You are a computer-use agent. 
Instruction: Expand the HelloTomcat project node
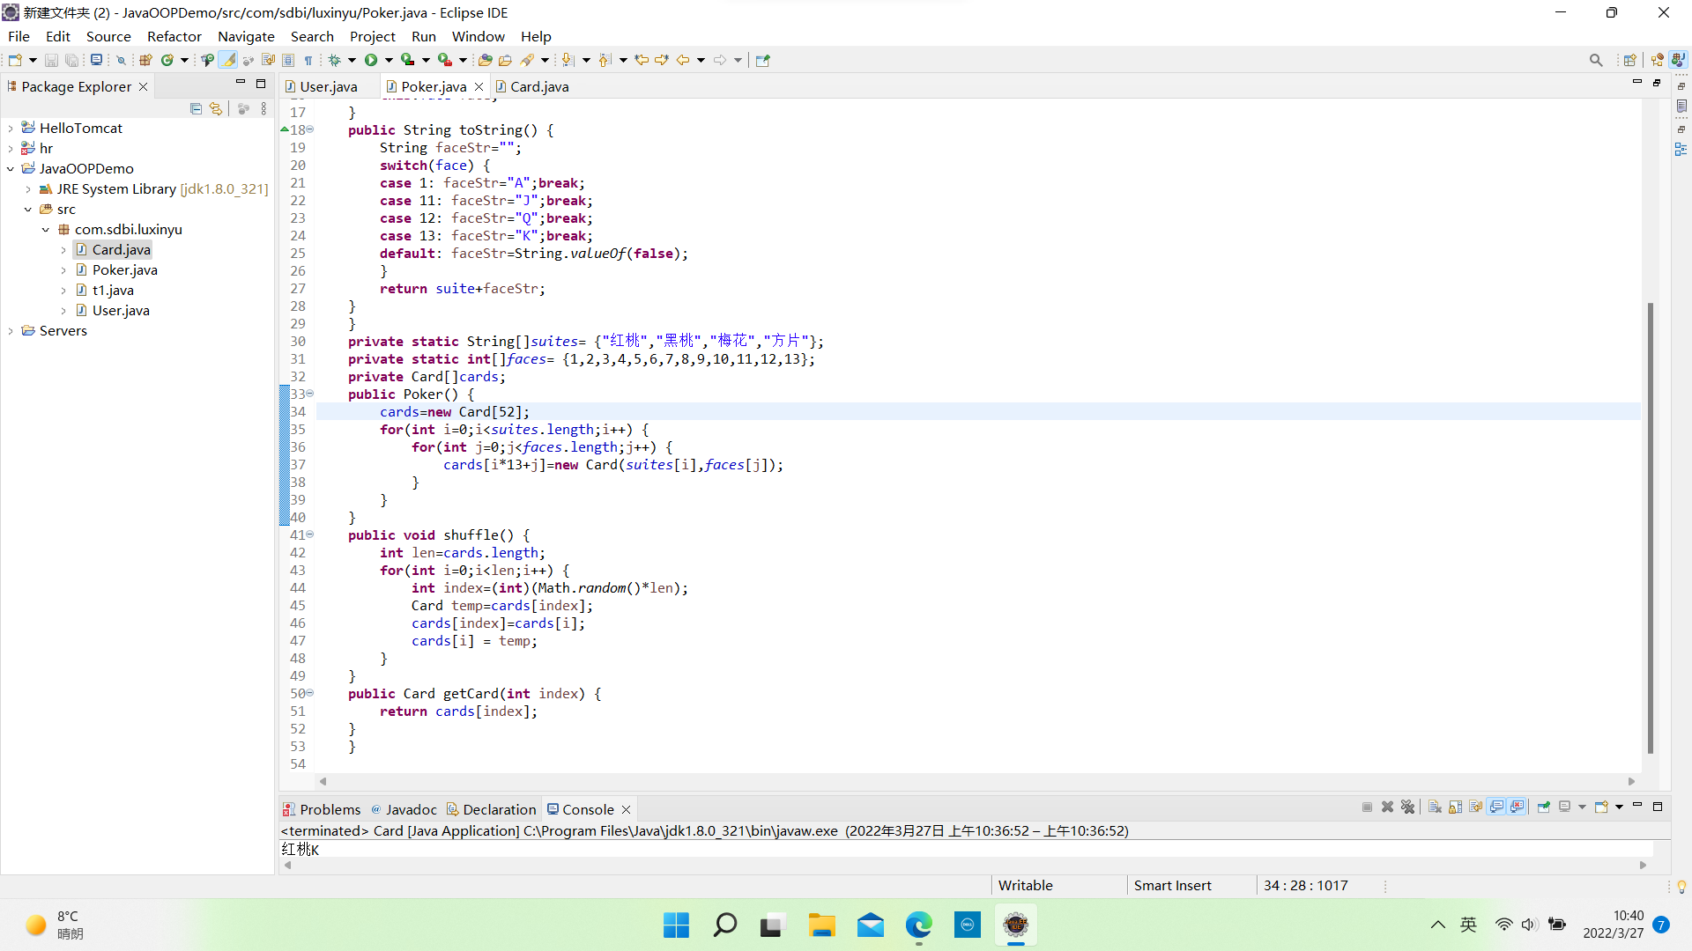tap(11, 129)
